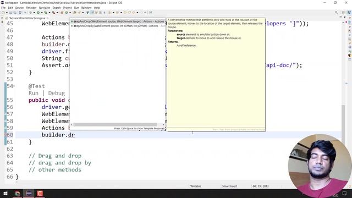Click the editor vertical scrollbar thumb

[x=343, y=123]
